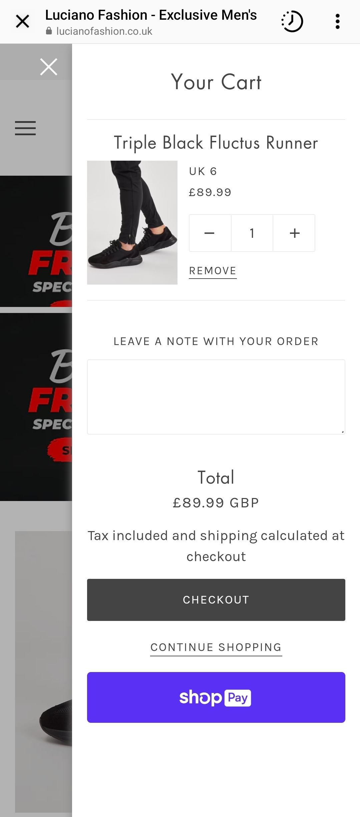The height and width of the screenshot is (817, 360).
Task: Open the browser three-dot overflow menu
Action: pyautogui.click(x=337, y=21)
